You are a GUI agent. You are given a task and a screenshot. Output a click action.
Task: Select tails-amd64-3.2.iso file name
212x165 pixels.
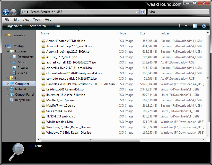59,111
